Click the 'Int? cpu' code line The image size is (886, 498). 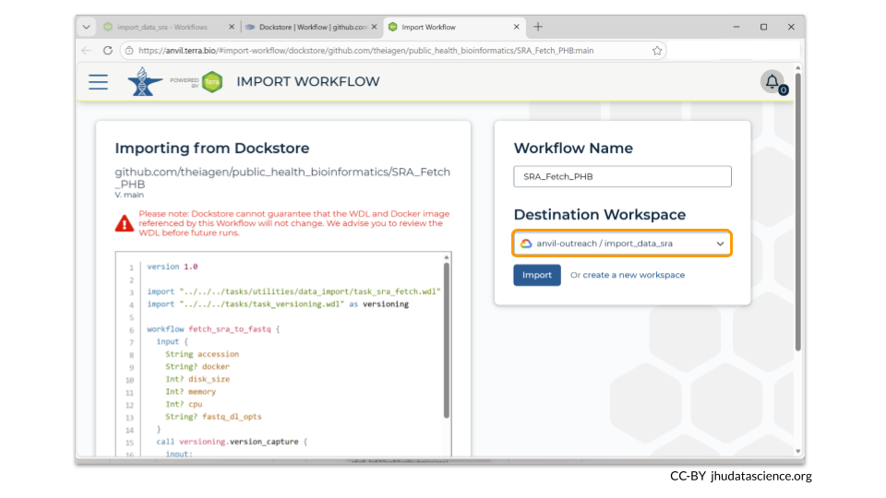tap(184, 404)
